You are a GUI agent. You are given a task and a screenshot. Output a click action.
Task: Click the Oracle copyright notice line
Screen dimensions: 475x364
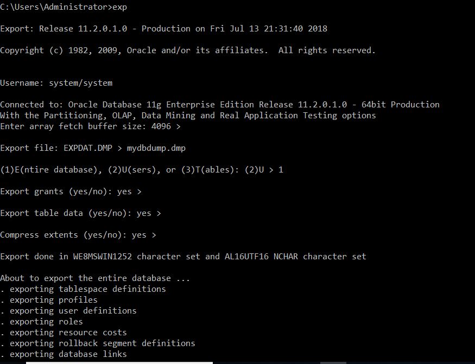[187, 50]
